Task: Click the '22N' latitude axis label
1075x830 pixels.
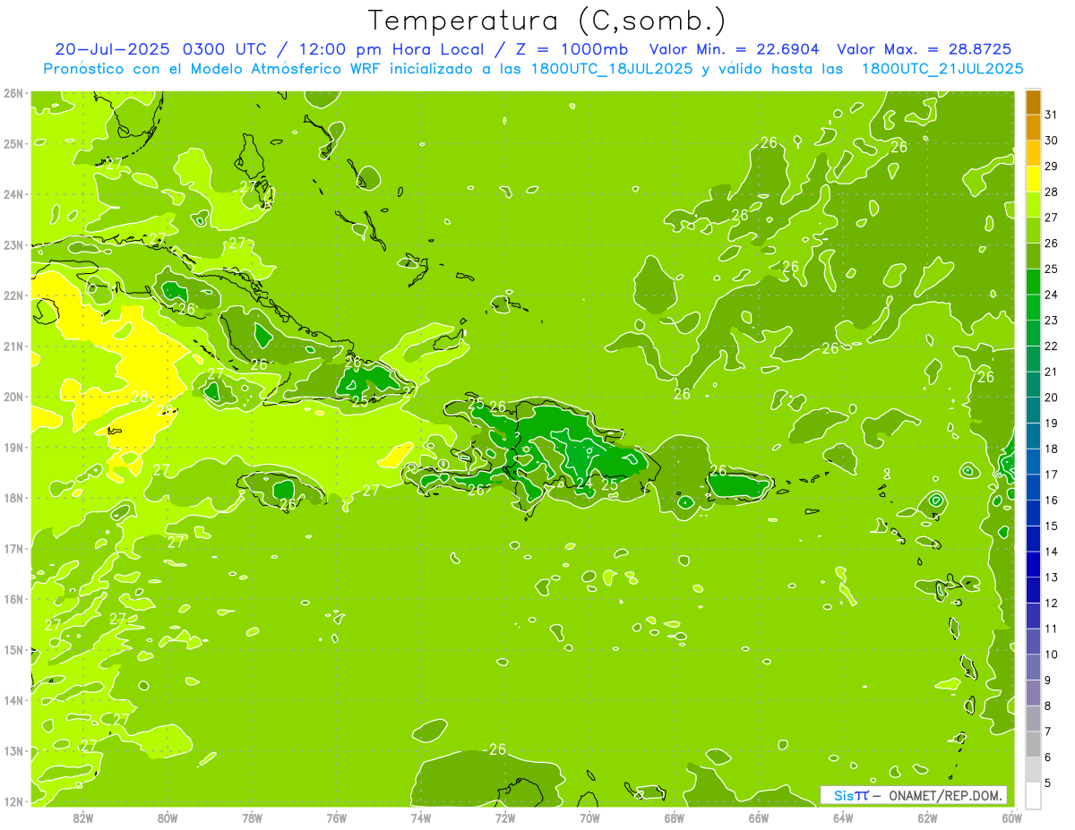Action: click(13, 295)
